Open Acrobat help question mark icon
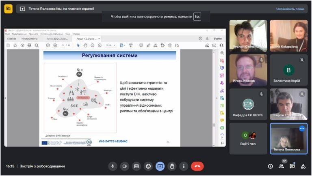The width and height of the screenshot is (312, 176). pos(200,39)
